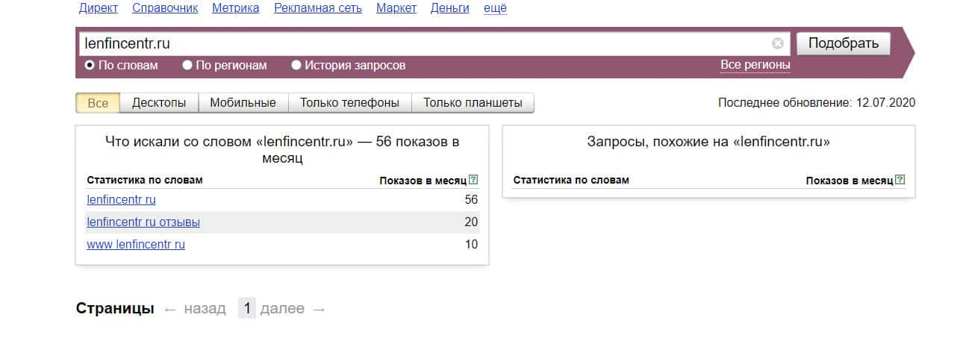Click help icon in left statistics table header
The width and height of the screenshot is (969, 341).
tap(473, 180)
